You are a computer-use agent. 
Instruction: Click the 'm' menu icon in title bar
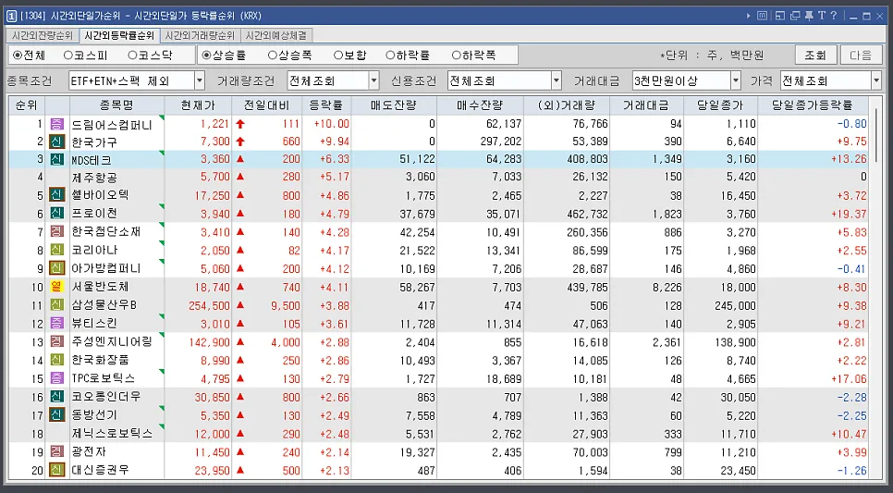coord(762,16)
